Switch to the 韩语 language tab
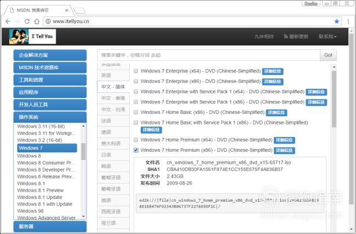356x234 pixels. 113,166
